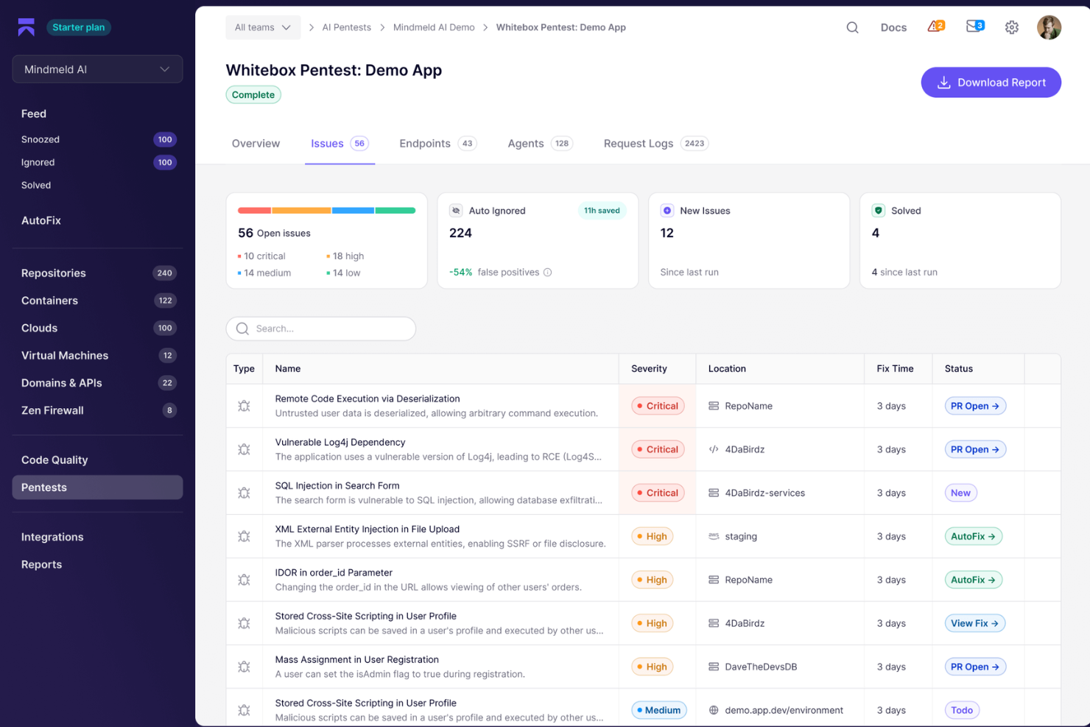Click the open issues severity progress bar
This screenshot has height=727, width=1090.
pos(326,210)
